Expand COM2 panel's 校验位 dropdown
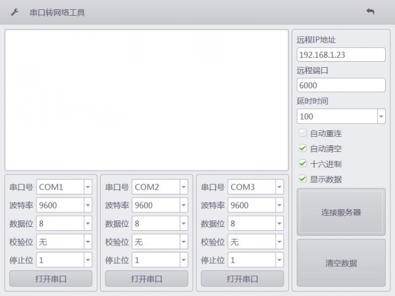This screenshot has width=395, height=296. click(183, 242)
